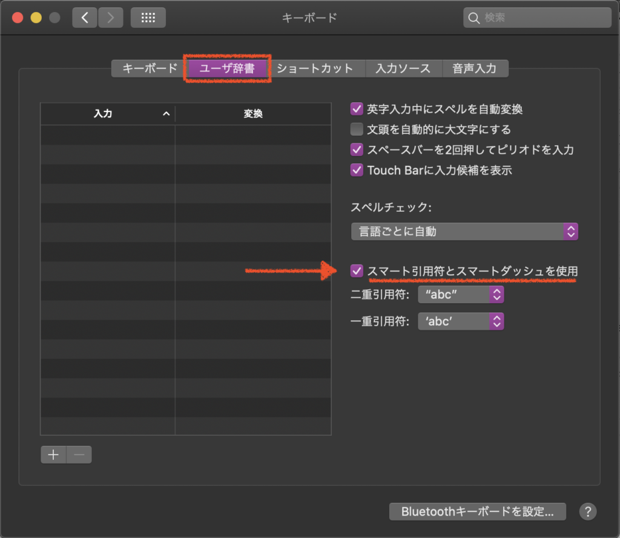Close the キーボード window with red button
620x538 pixels.
tap(18, 18)
